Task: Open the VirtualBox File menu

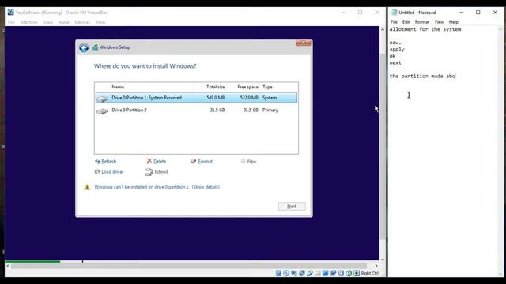Action: point(11,22)
